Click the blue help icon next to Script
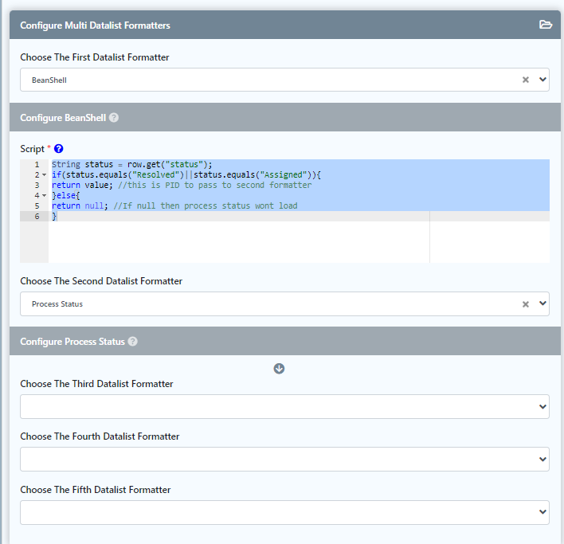 [x=58, y=149]
